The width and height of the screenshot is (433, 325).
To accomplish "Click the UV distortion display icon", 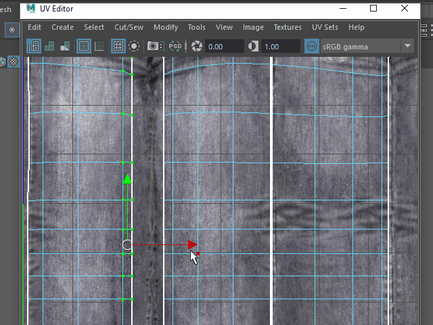I will [65, 46].
